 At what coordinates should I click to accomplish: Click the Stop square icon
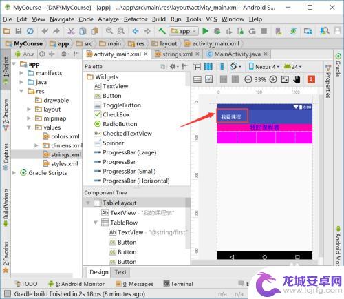(264, 31)
